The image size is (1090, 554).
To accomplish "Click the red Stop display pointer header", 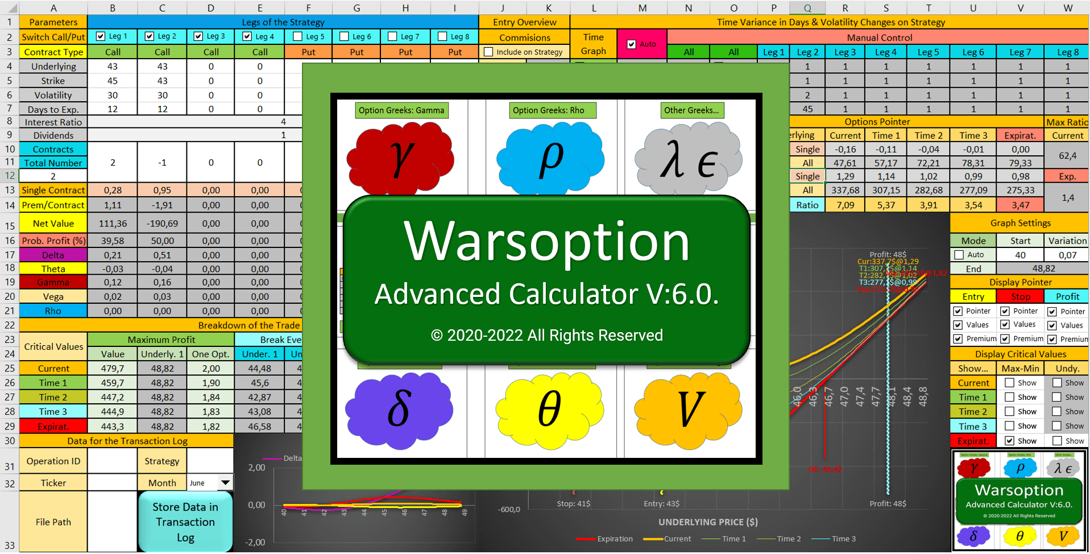I will coord(1020,296).
